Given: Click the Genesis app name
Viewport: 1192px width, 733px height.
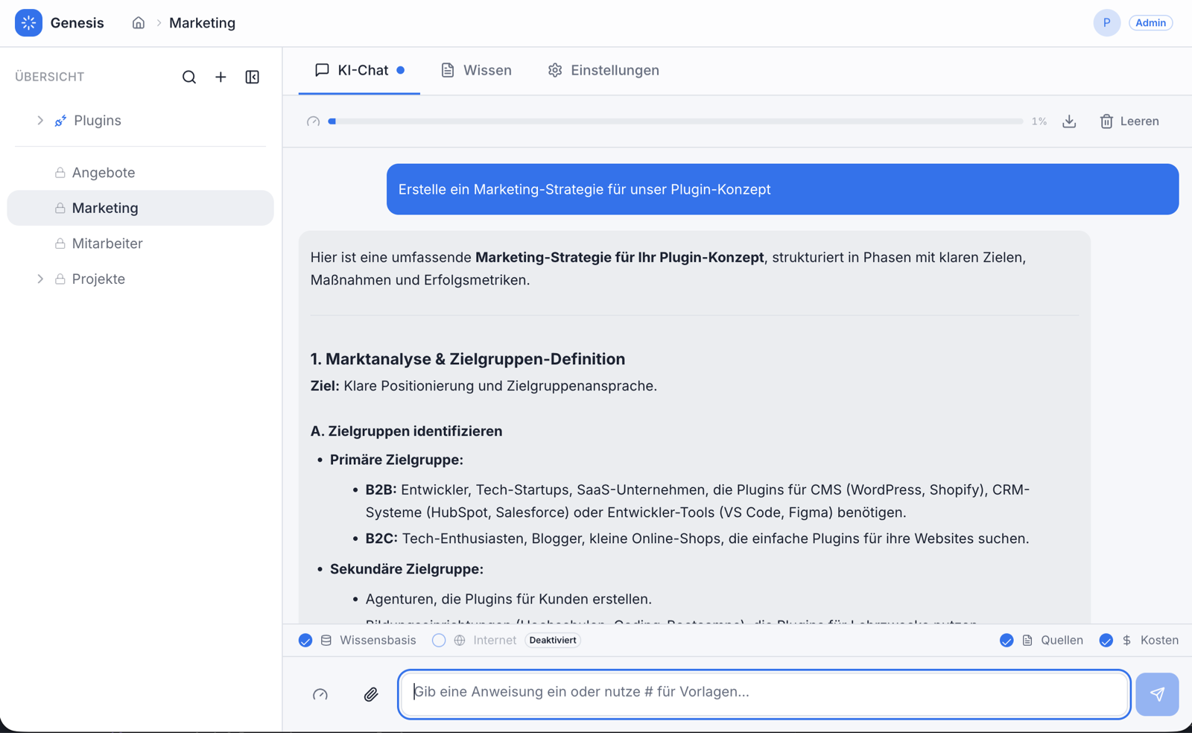Looking at the screenshot, I should pos(77,23).
